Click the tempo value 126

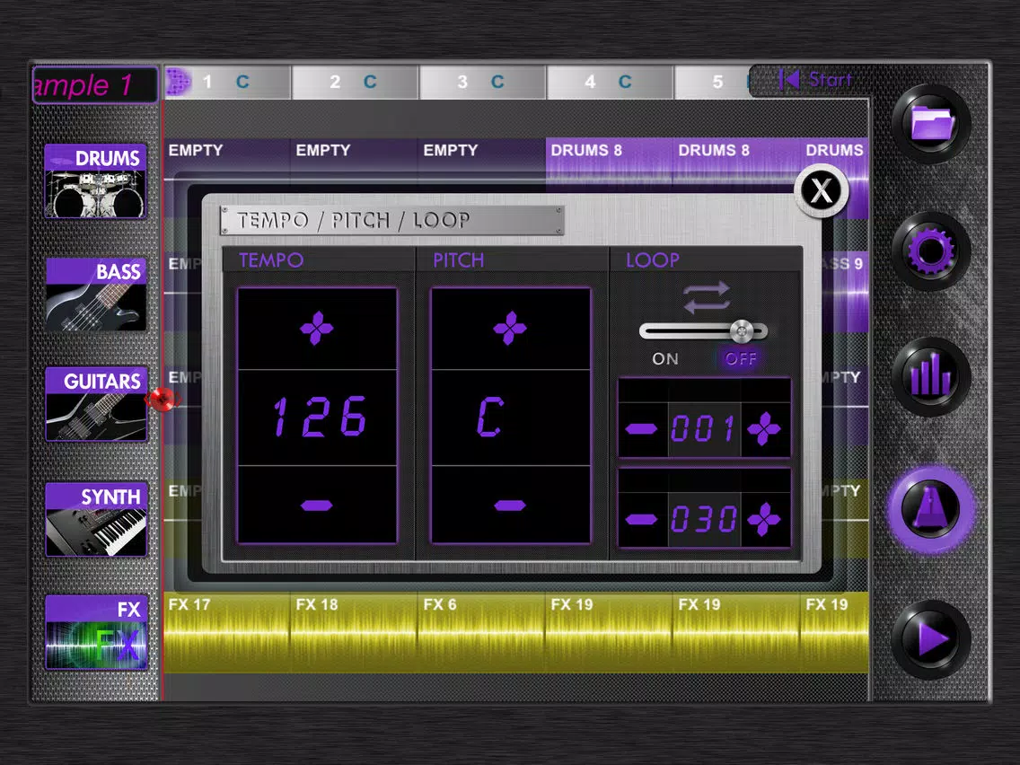coord(318,417)
